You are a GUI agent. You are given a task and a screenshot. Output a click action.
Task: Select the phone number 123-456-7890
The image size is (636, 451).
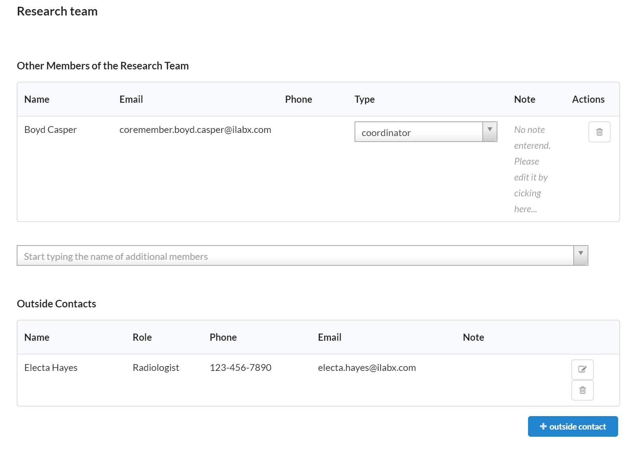pyautogui.click(x=240, y=368)
